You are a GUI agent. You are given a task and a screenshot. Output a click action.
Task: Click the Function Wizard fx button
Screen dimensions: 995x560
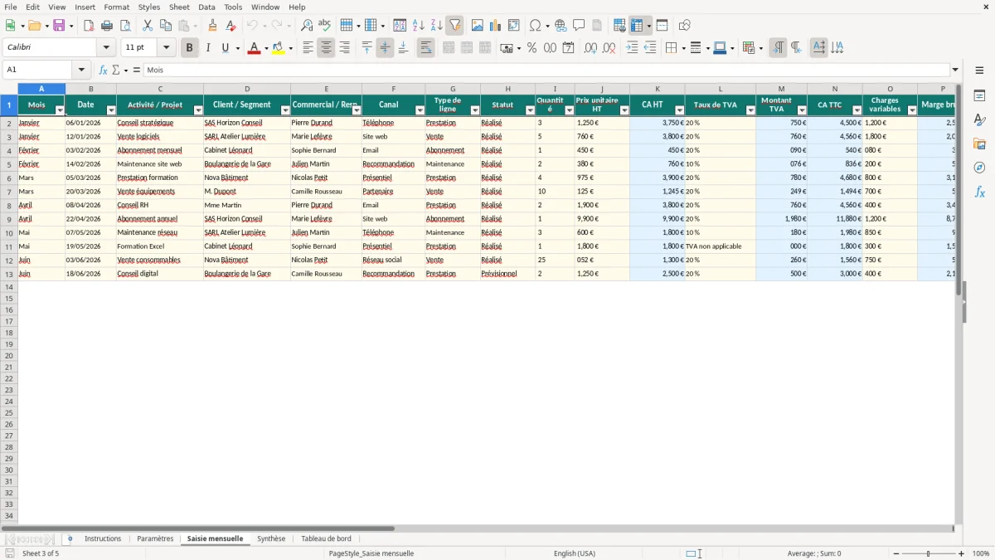[x=104, y=70]
